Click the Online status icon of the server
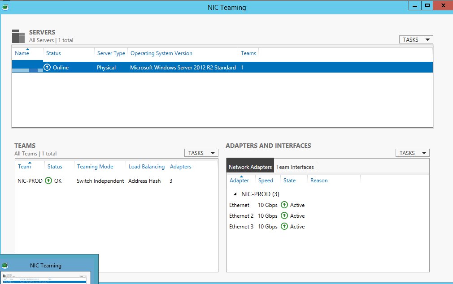The width and height of the screenshot is (453, 284). [47, 67]
